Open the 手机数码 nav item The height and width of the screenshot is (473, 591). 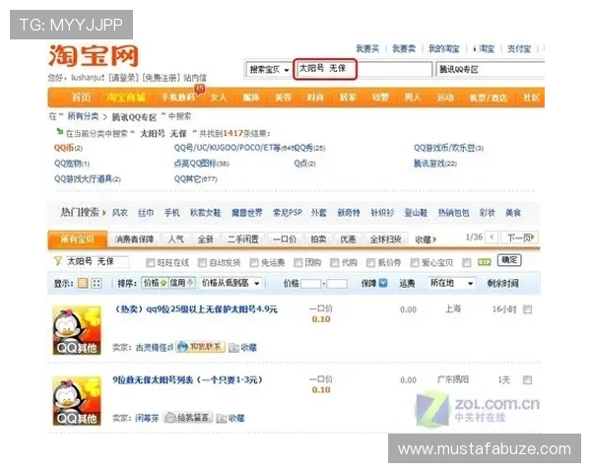click(178, 98)
